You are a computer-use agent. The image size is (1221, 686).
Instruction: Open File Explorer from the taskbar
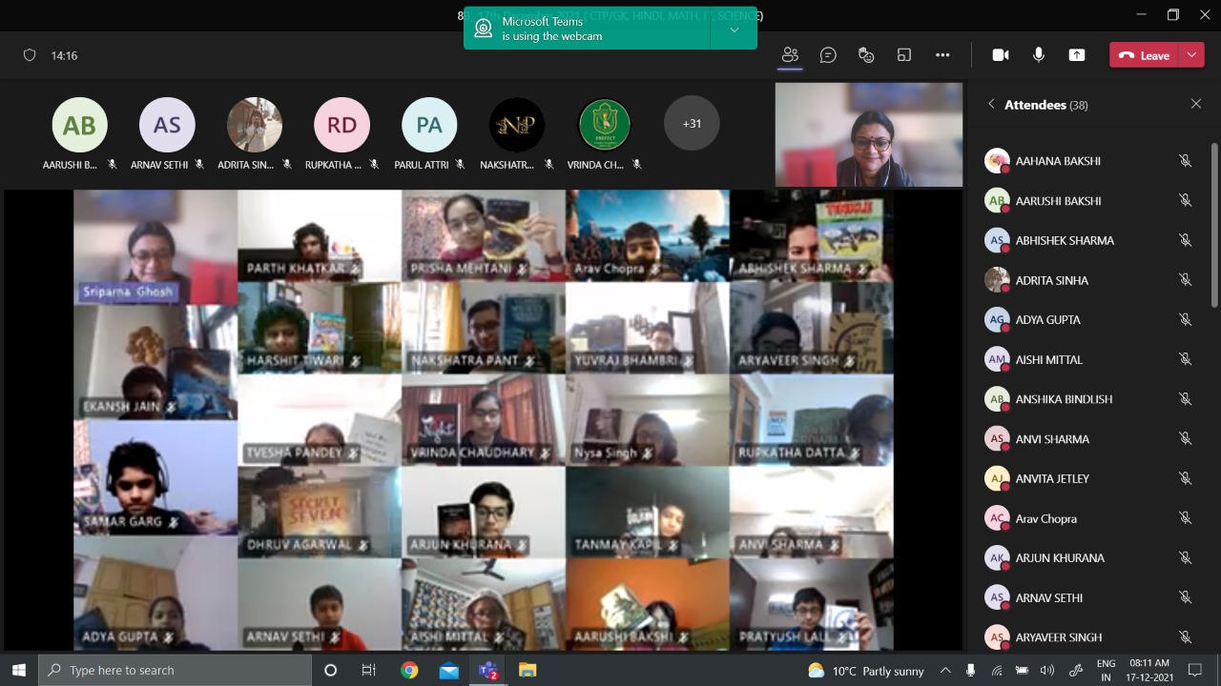(528, 670)
